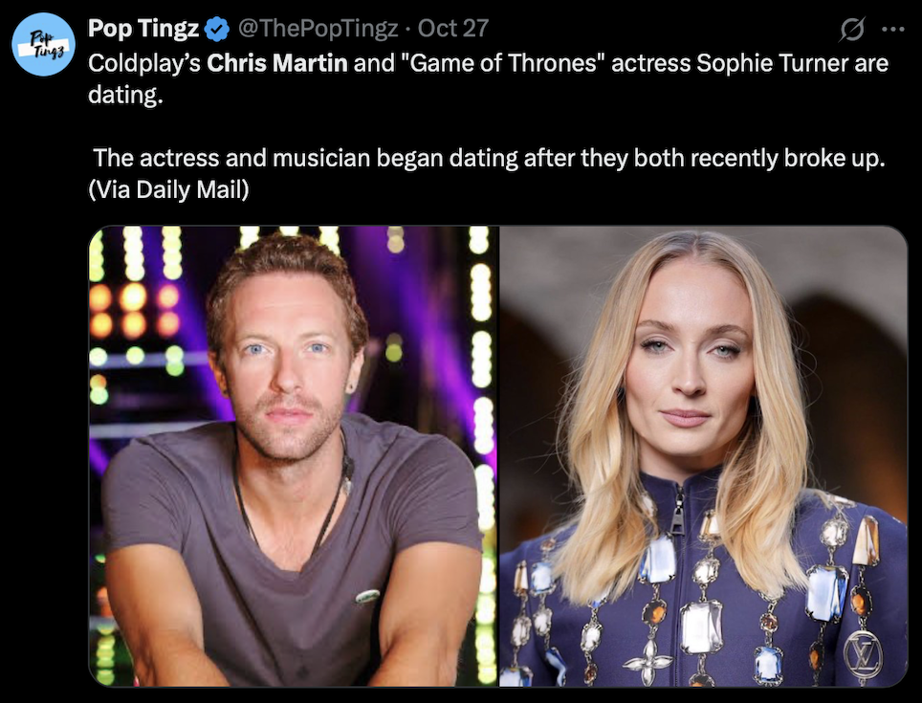Open the Pop Tingz profile avatar
922x703 pixels.
click(43, 45)
